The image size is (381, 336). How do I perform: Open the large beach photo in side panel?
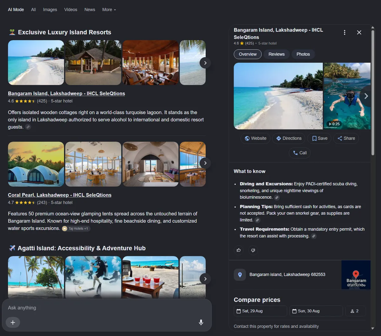[x=278, y=96]
